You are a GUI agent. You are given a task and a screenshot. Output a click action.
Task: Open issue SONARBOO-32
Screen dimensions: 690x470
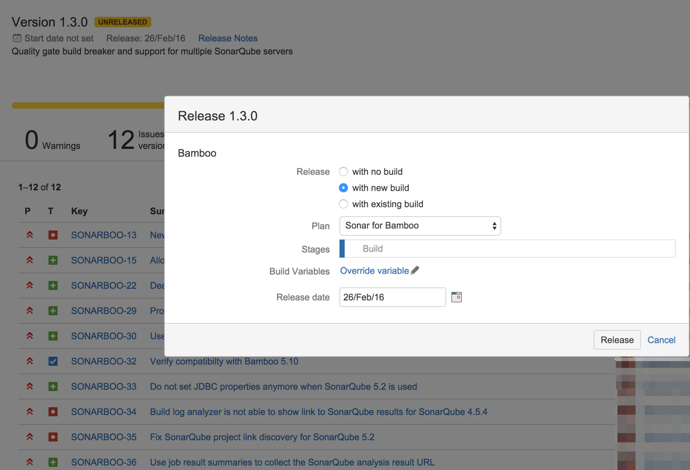click(x=104, y=361)
